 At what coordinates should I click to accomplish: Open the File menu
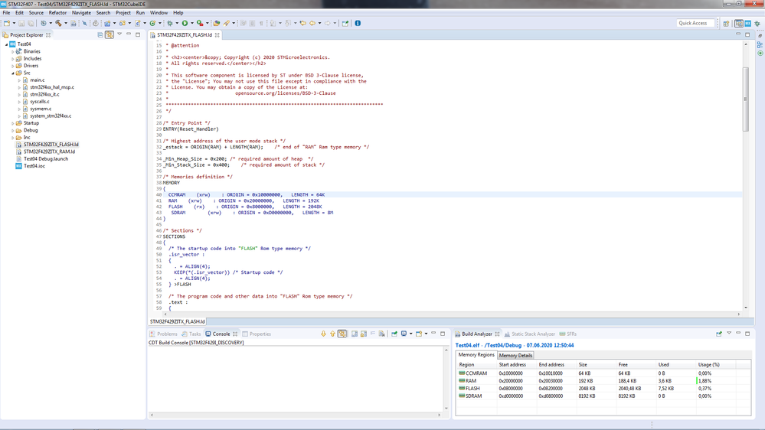point(6,13)
